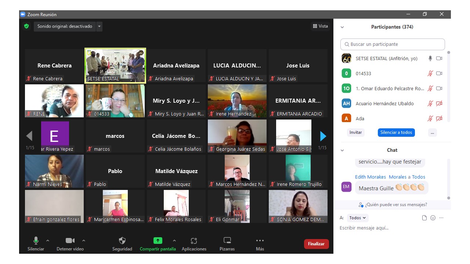Viewport: 470px width, 264px height.
Task: Toggle 'Sonido original: desactivado' button
Action: [65, 26]
